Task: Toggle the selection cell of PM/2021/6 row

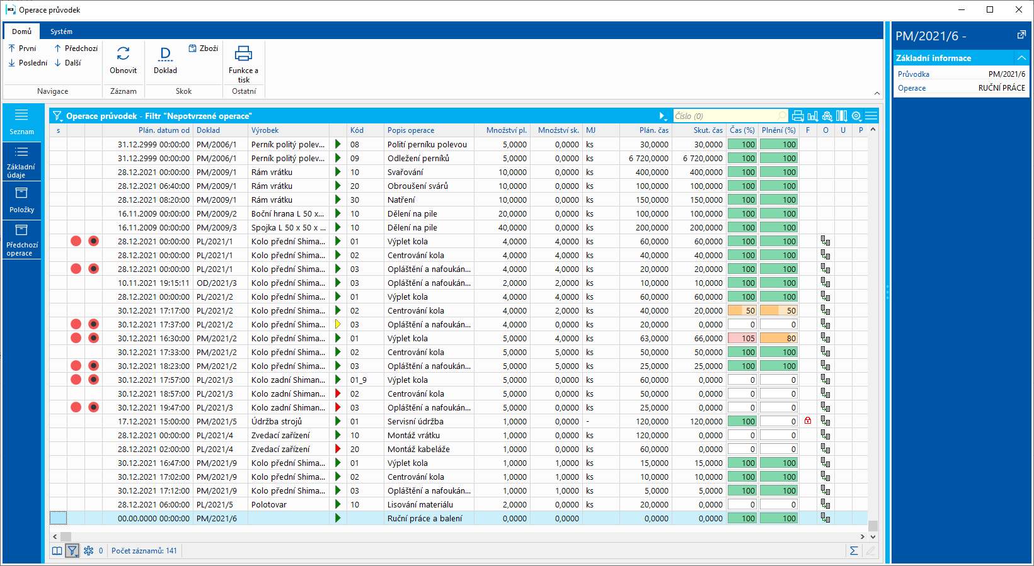Action: click(x=58, y=518)
